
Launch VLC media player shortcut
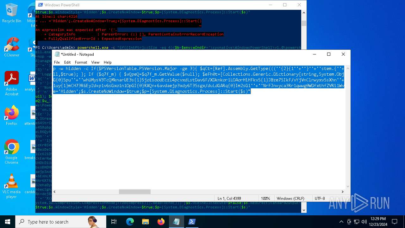click(x=12, y=186)
